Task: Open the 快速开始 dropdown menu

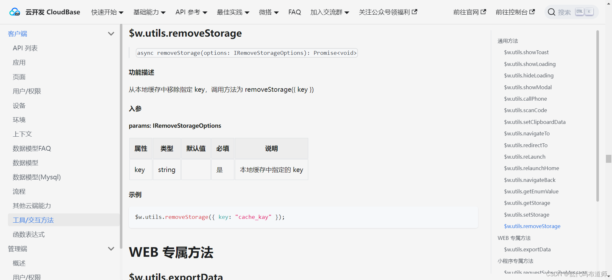Action: (x=107, y=12)
